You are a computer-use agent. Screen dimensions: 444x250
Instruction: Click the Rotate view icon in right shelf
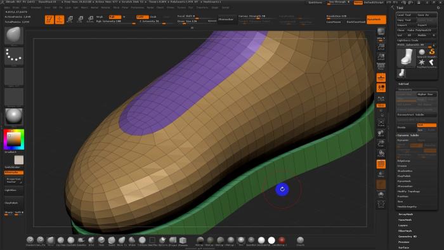(x=381, y=154)
